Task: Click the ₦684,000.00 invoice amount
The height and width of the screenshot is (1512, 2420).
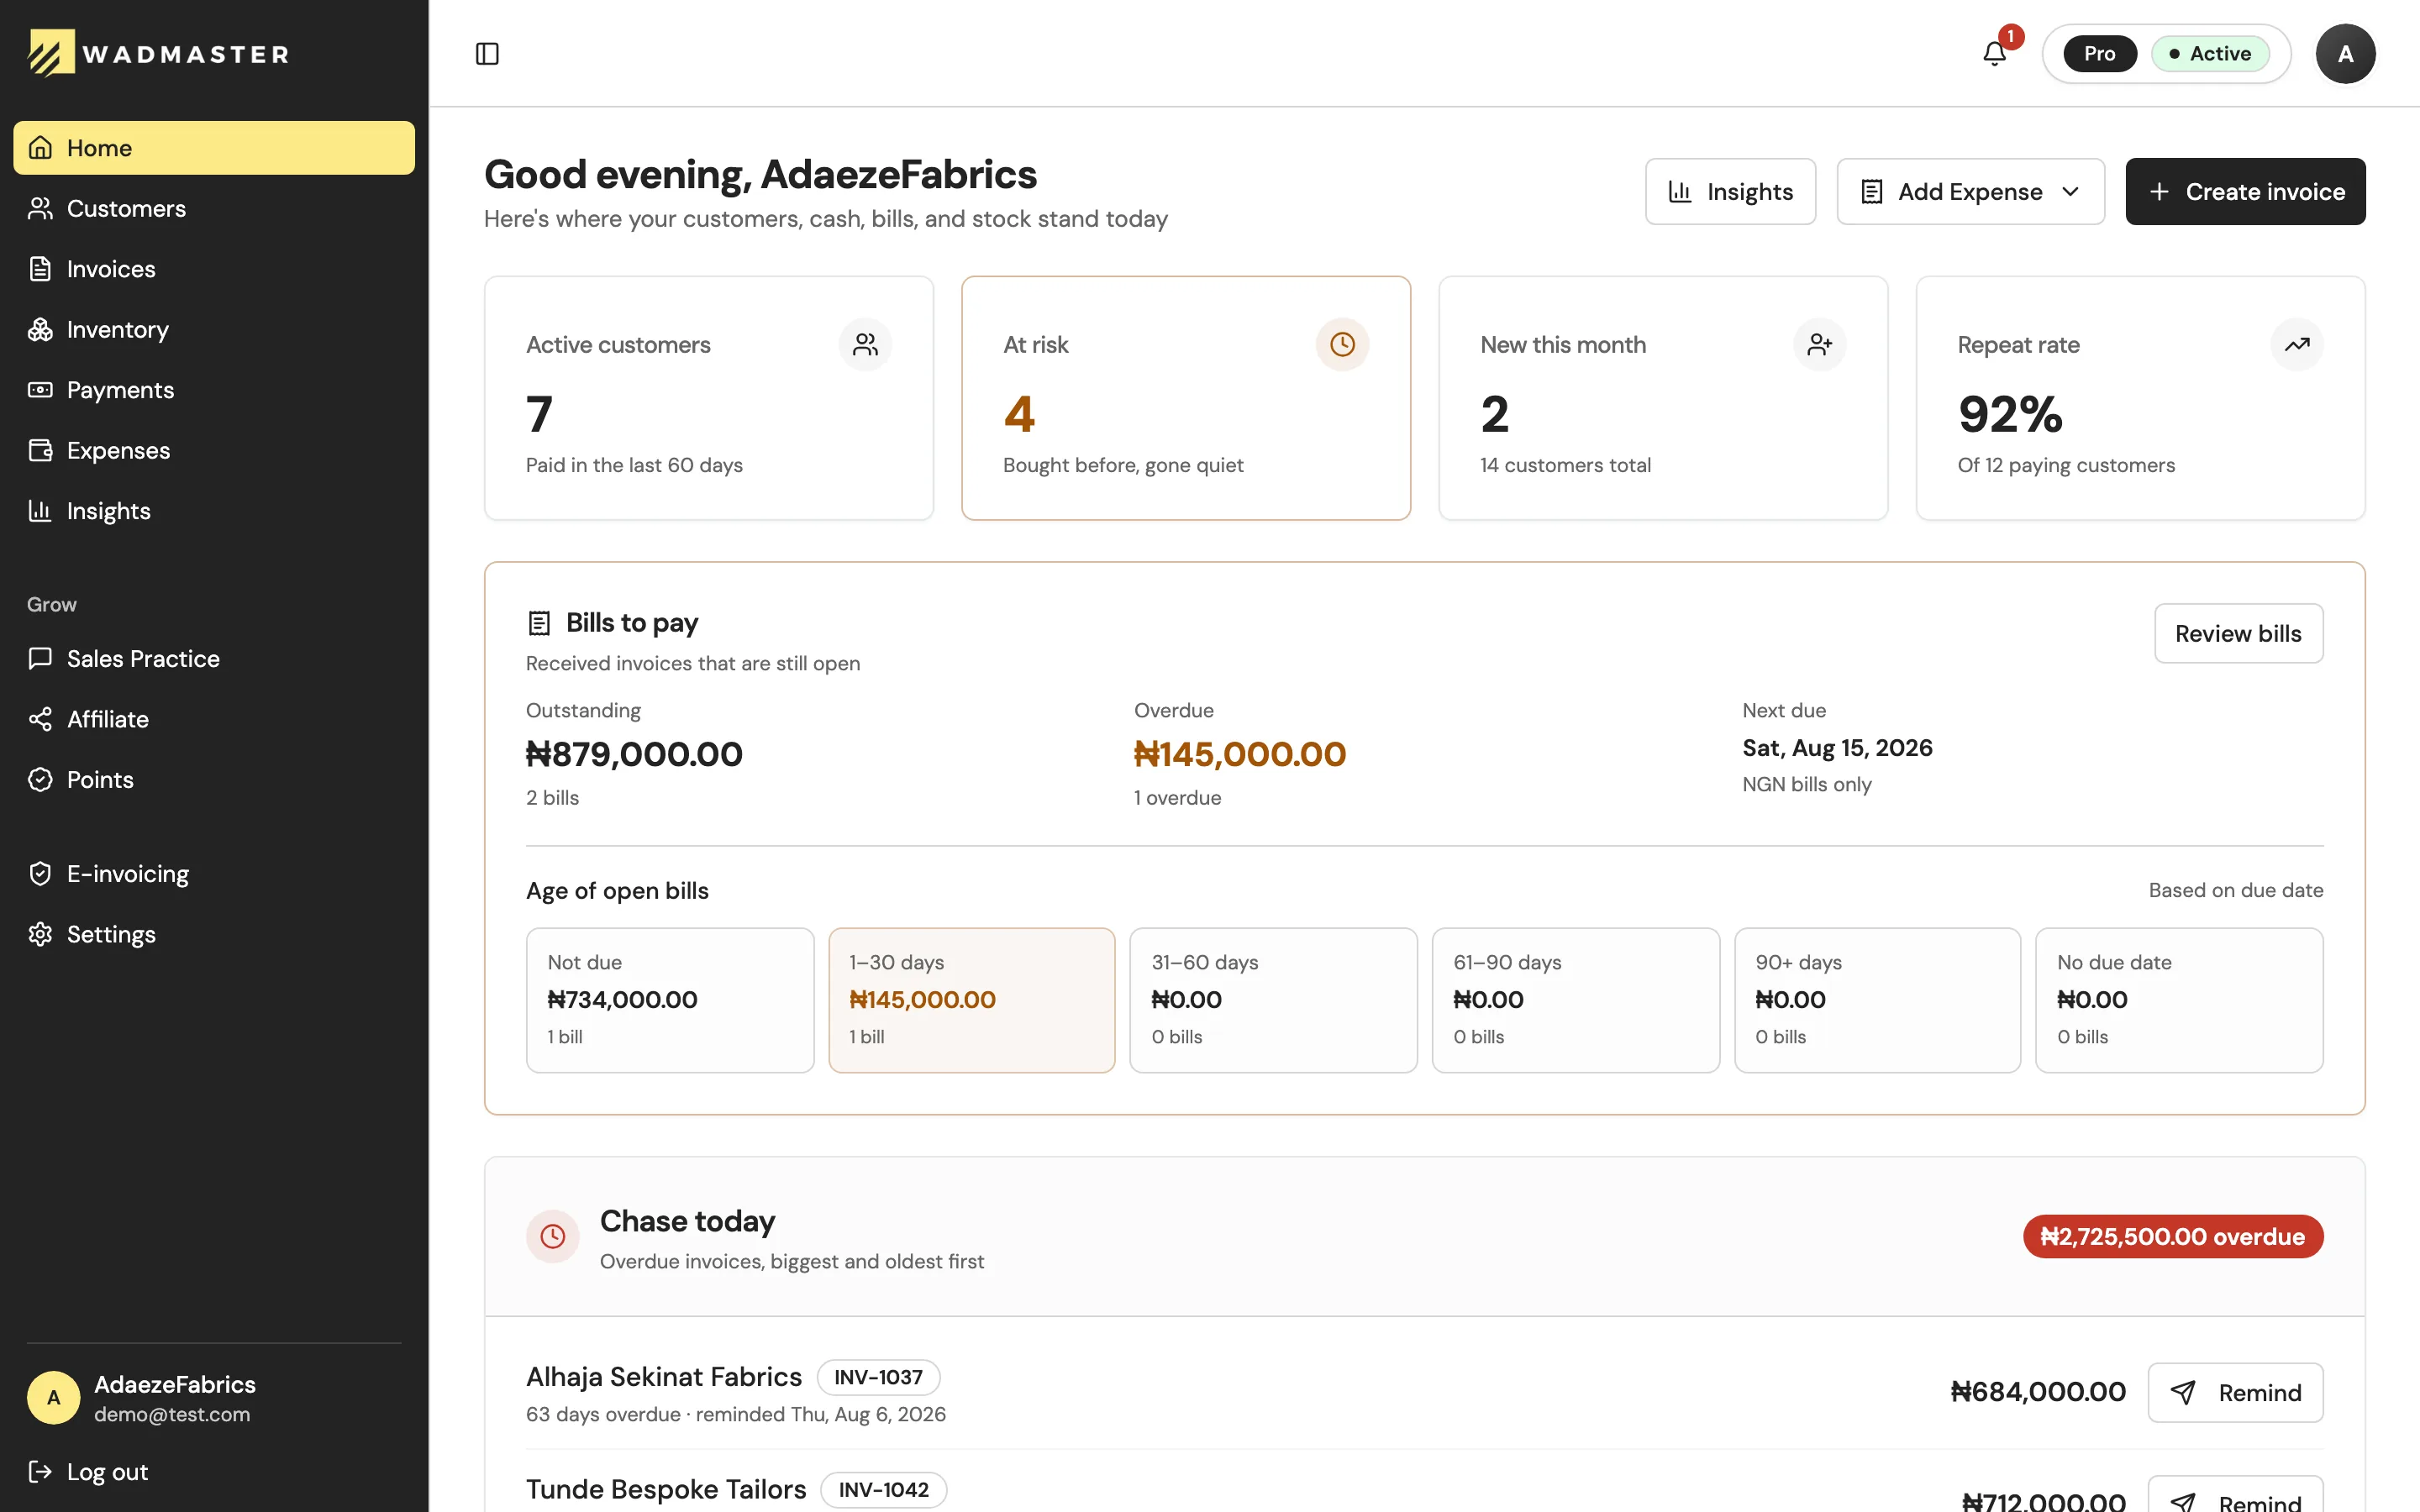Action: point(2038,1392)
